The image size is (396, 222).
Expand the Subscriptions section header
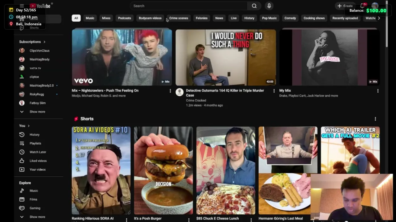[32, 42]
